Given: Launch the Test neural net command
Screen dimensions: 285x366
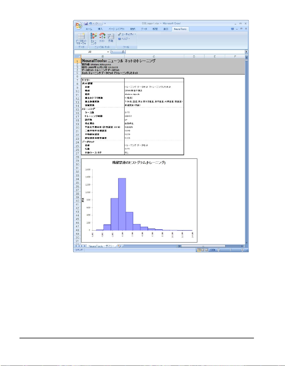Looking at the screenshot, I should 102,38.
